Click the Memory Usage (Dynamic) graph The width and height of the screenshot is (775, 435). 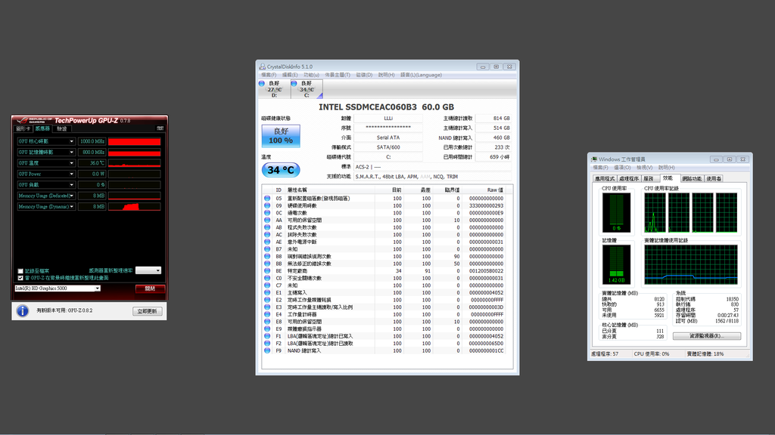click(135, 207)
